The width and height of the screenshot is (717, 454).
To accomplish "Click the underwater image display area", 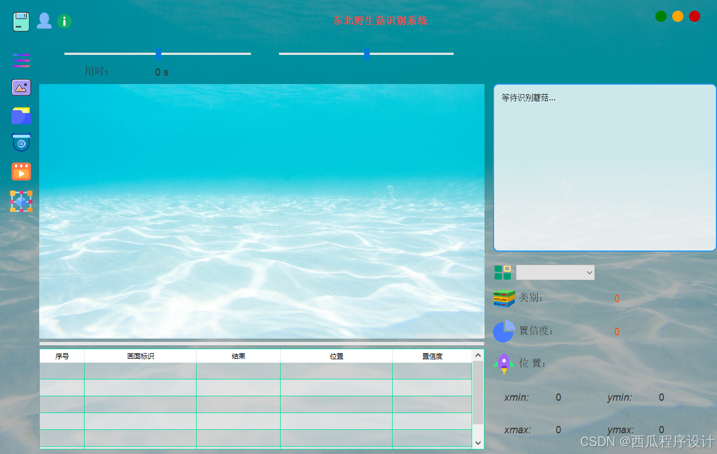I will [x=262, y=211].
